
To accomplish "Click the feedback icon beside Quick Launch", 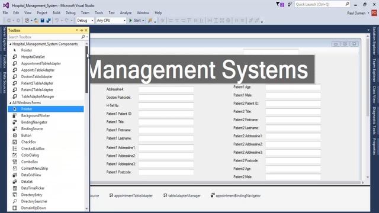I will 290,4.
